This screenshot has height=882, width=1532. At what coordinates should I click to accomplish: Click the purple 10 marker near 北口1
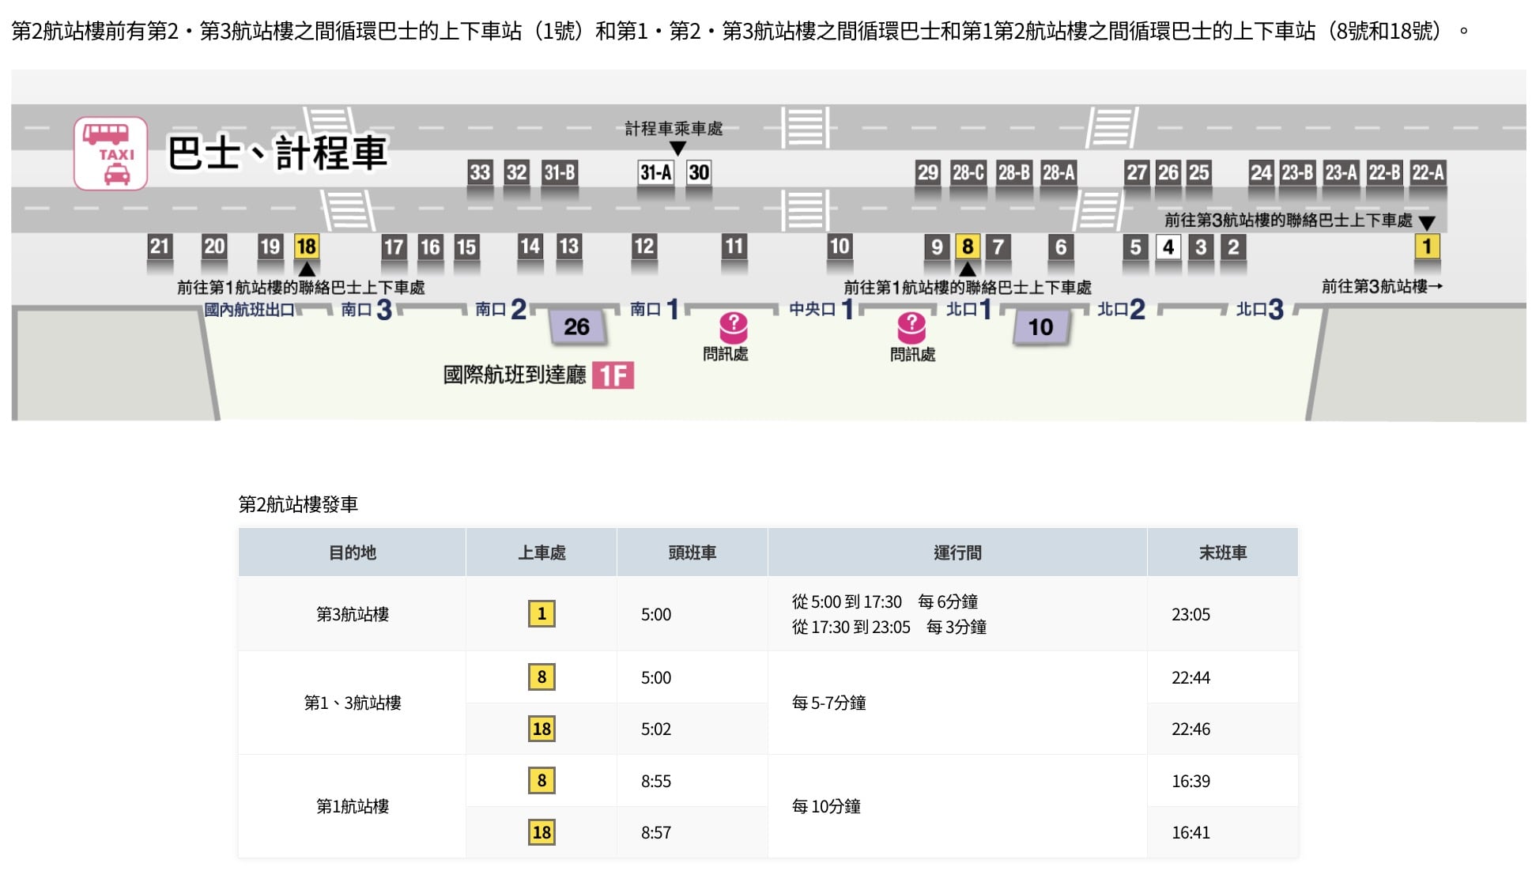tap(1040, 326)
